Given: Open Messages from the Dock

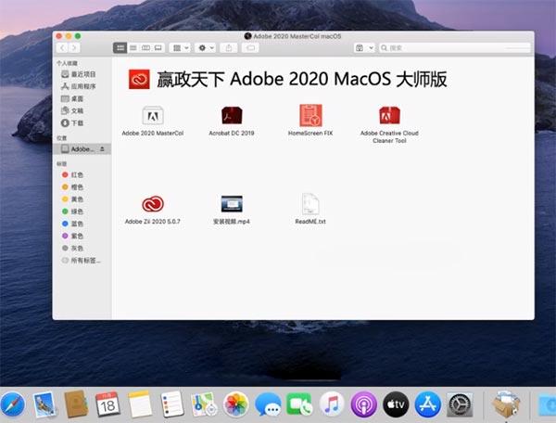Looking at the screenshot, I should tap(268, 404).
